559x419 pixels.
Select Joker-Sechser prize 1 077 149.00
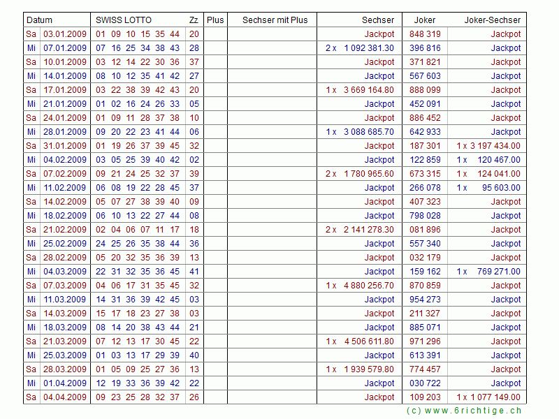pos(495,397)
